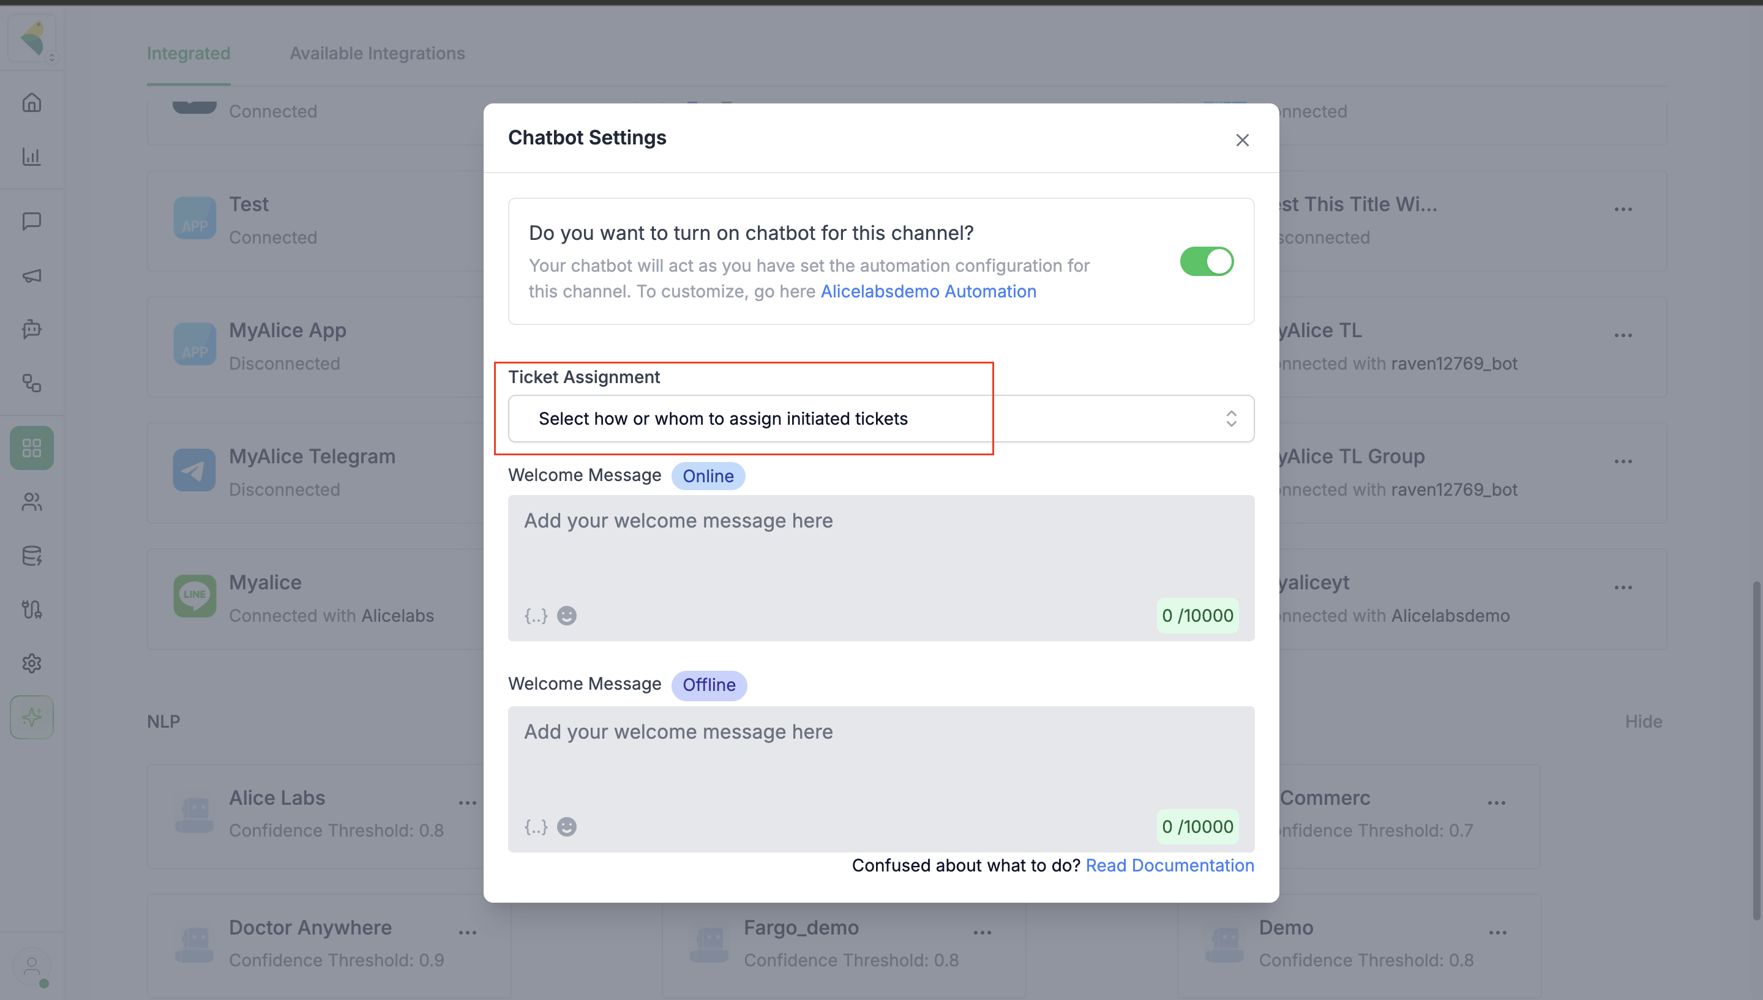
Task: Hide the NLP section
Action: 1644,721
